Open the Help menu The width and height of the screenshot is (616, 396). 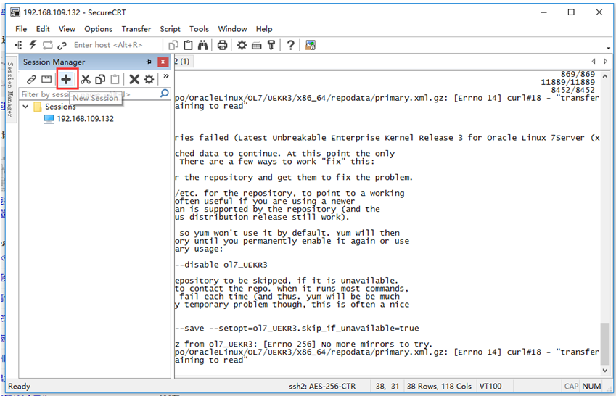coord(264,29)
